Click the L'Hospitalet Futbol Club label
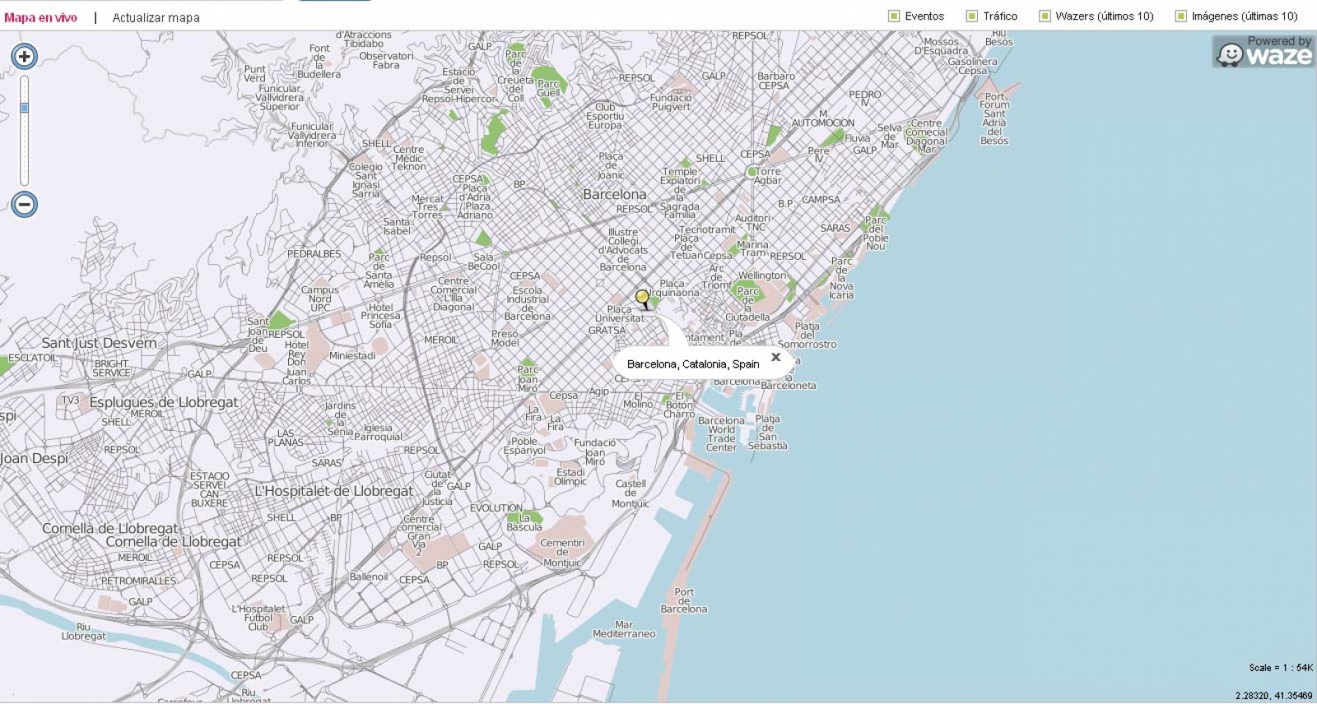 [x=258, y=618]
